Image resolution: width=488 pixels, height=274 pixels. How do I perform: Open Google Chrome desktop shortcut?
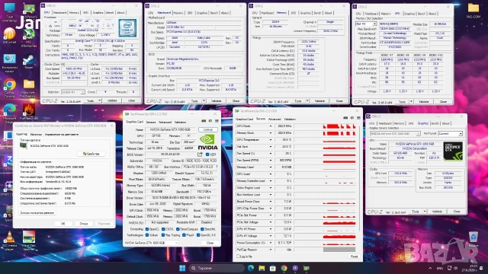pos(10,88)
